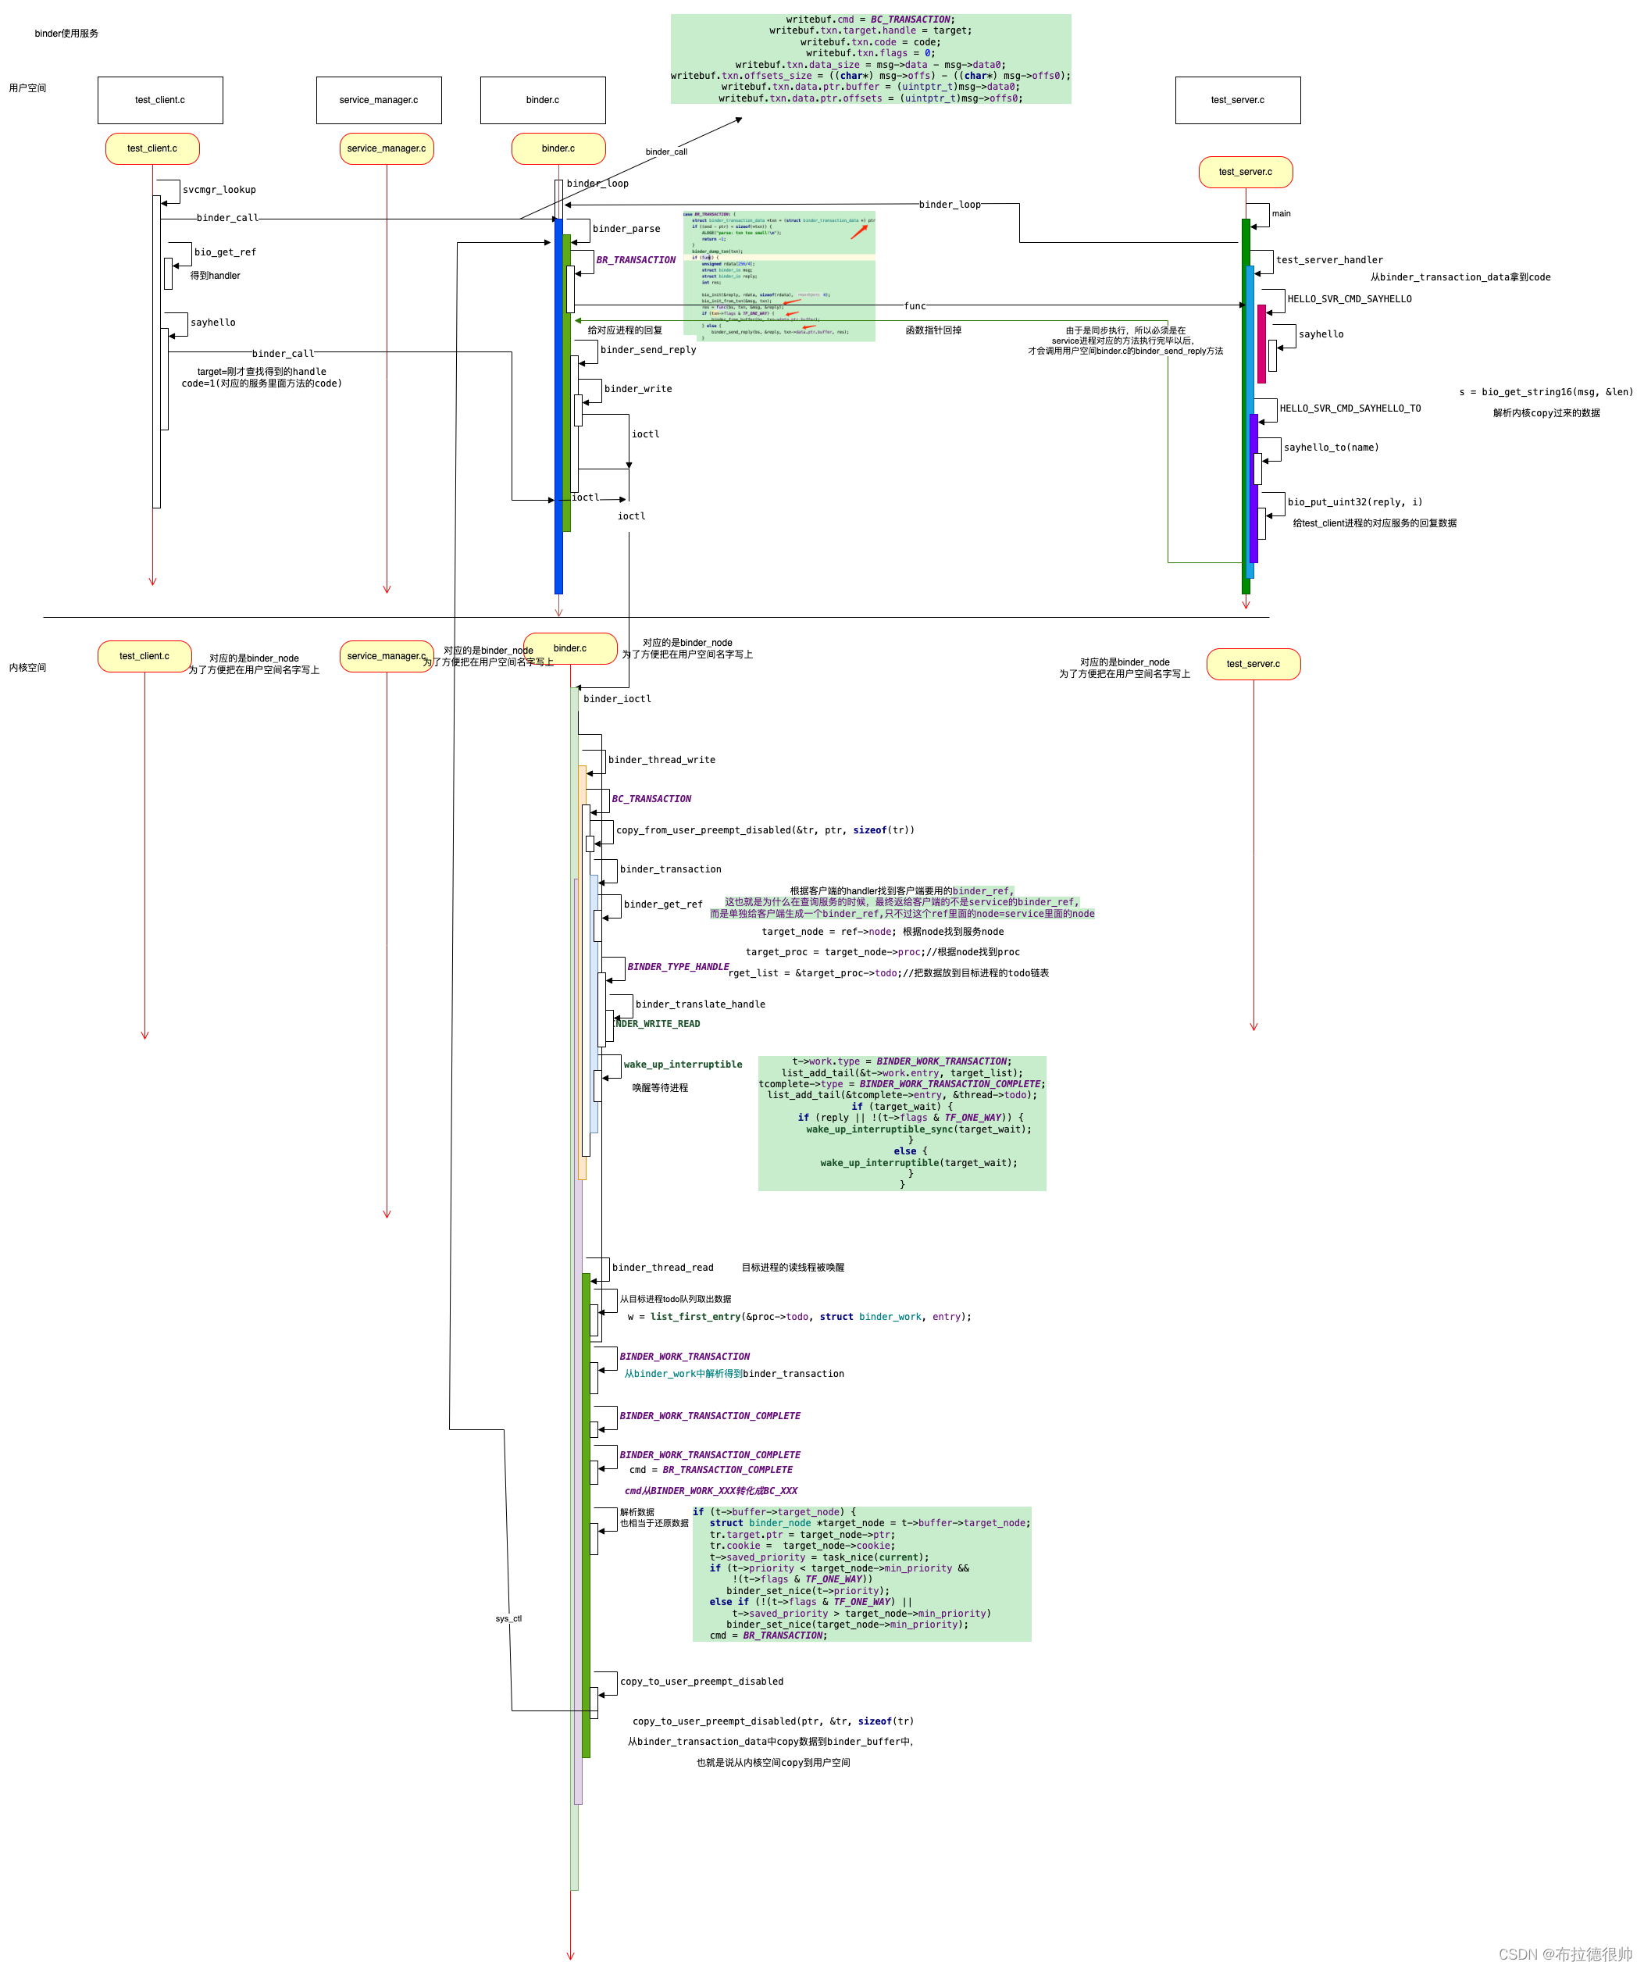Viewport: 1644px width, 1969px height.
Task: Click the blue activation bar on the binder.c lifeline
Action: (560, 394)
